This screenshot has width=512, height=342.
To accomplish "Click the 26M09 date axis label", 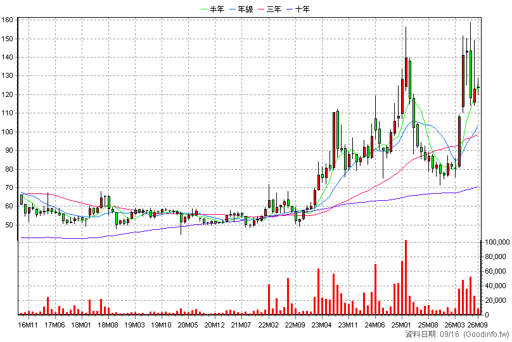I will coord(477,325).
